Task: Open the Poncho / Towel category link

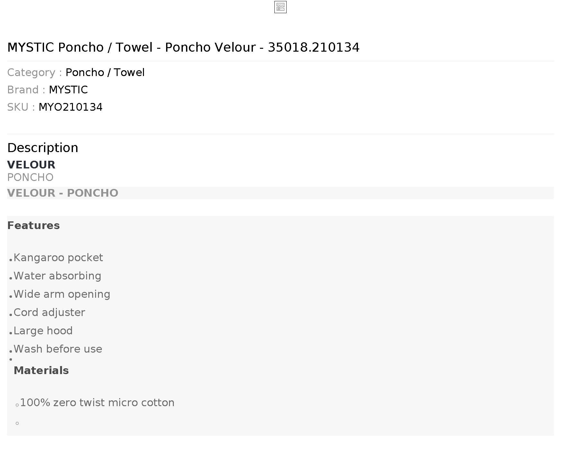Action: pos(105,73)
